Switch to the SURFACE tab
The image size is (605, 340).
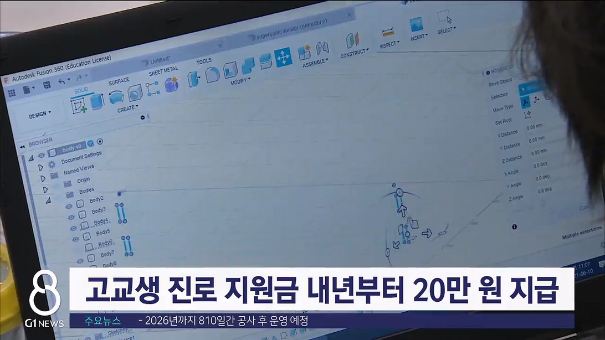point(119,81)
